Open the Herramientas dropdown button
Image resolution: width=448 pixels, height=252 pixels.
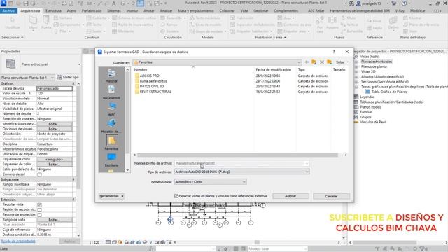[111, 196]
